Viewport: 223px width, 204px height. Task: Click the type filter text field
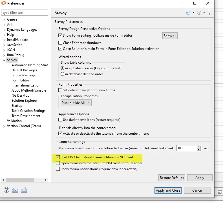(x=25, y=12)
